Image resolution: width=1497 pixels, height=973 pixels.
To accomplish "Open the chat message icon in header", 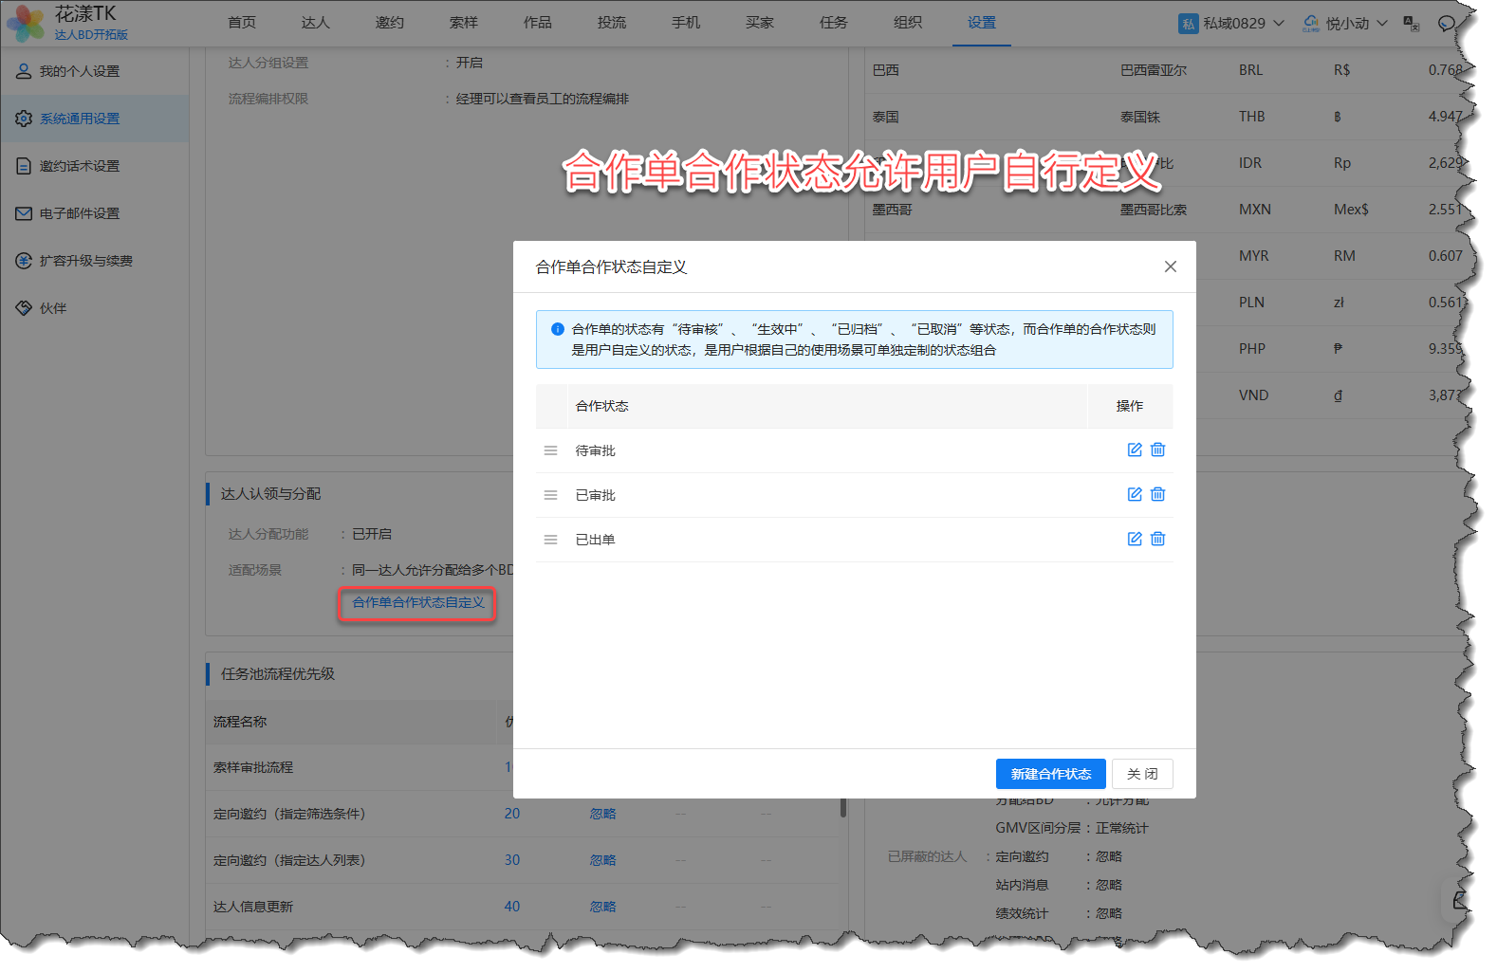I will (1447, 24).
